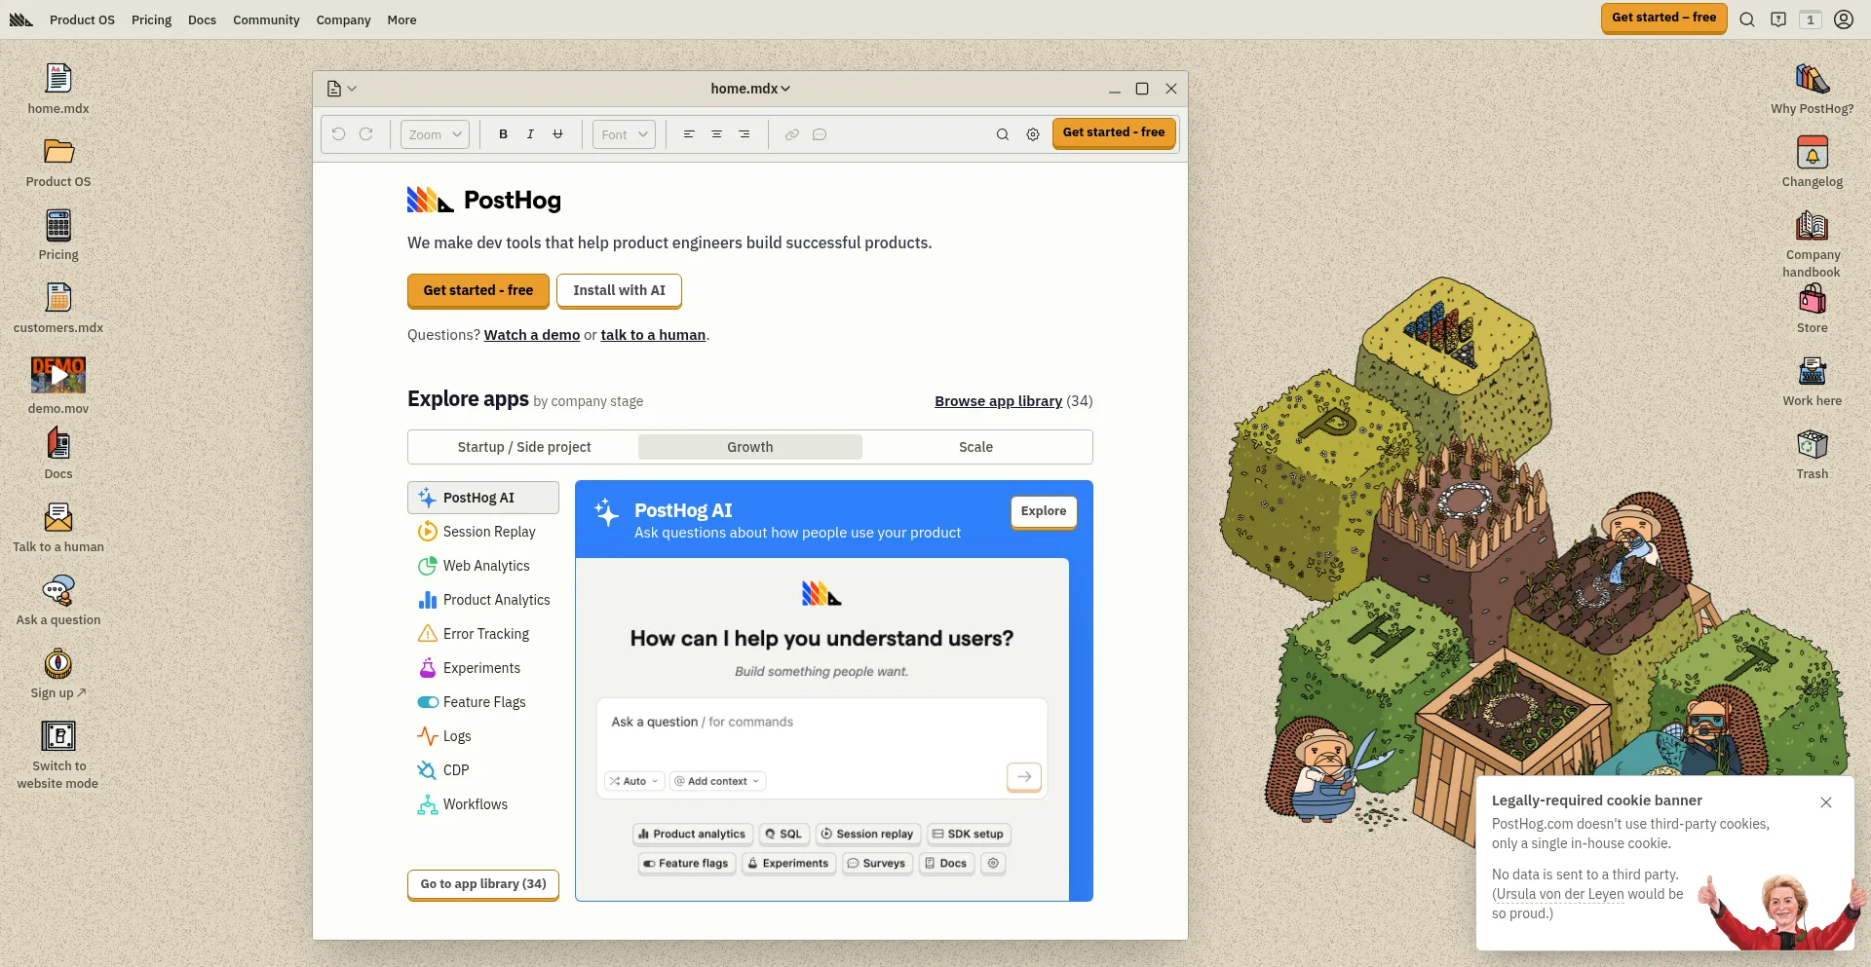Close the cookie banner
This screenshot has width=1871, height=967.
point(1826,802)
